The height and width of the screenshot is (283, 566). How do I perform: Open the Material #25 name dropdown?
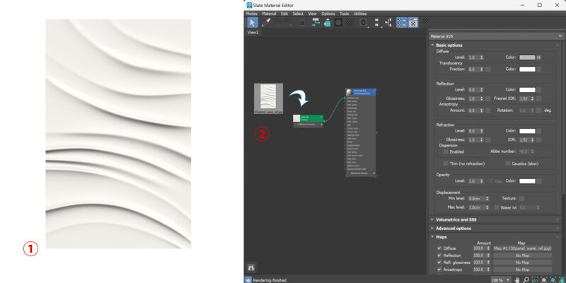[x=560, y=37]
